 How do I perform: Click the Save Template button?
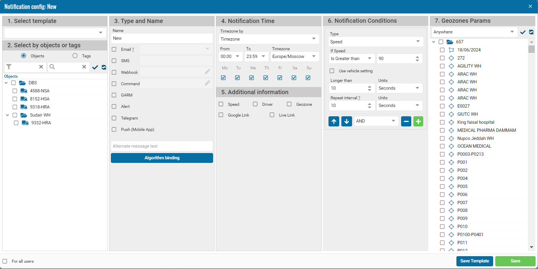pos(474,261)
